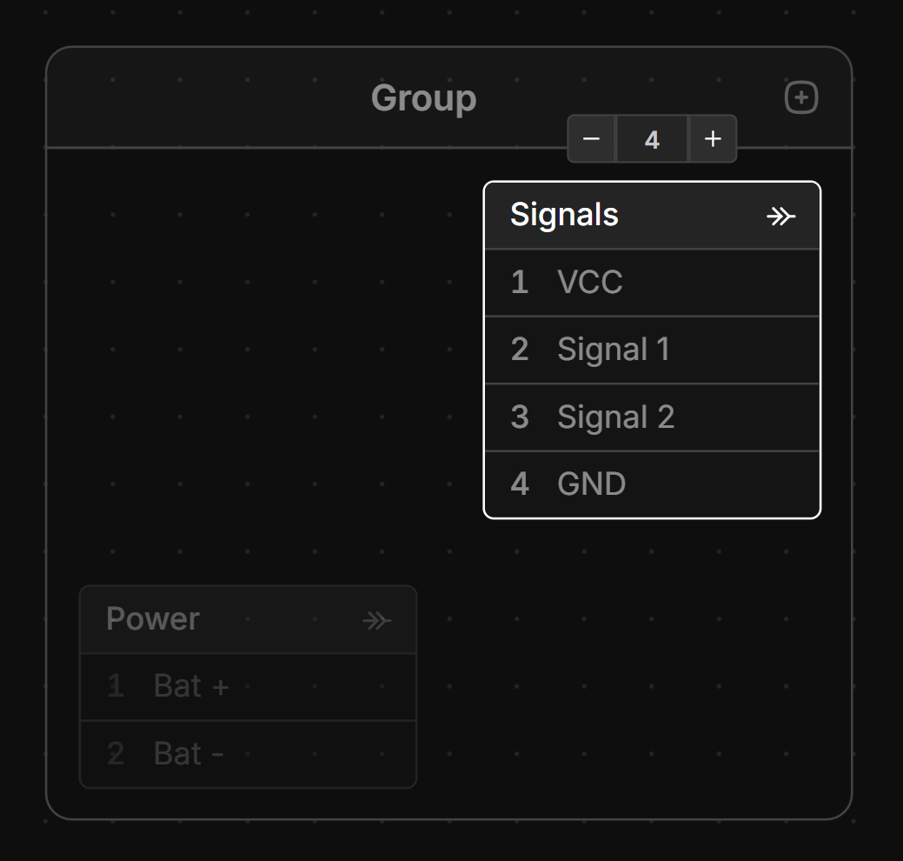Click the Signal 1 pin label

point(614,350)
